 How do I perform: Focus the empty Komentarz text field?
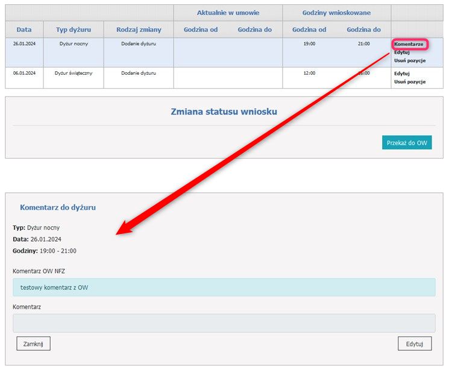click(224, 323)
